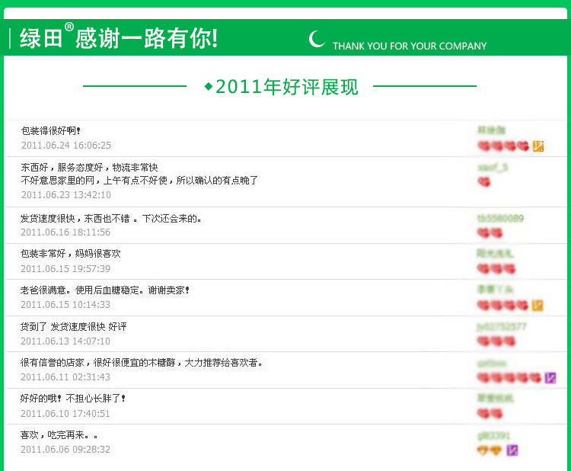Click the 2011年好评展现 section heading

287,87
